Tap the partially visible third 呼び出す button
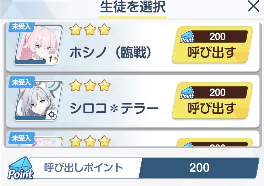The width and height of the screenshot is (264, 186). (x=214, y=142)
